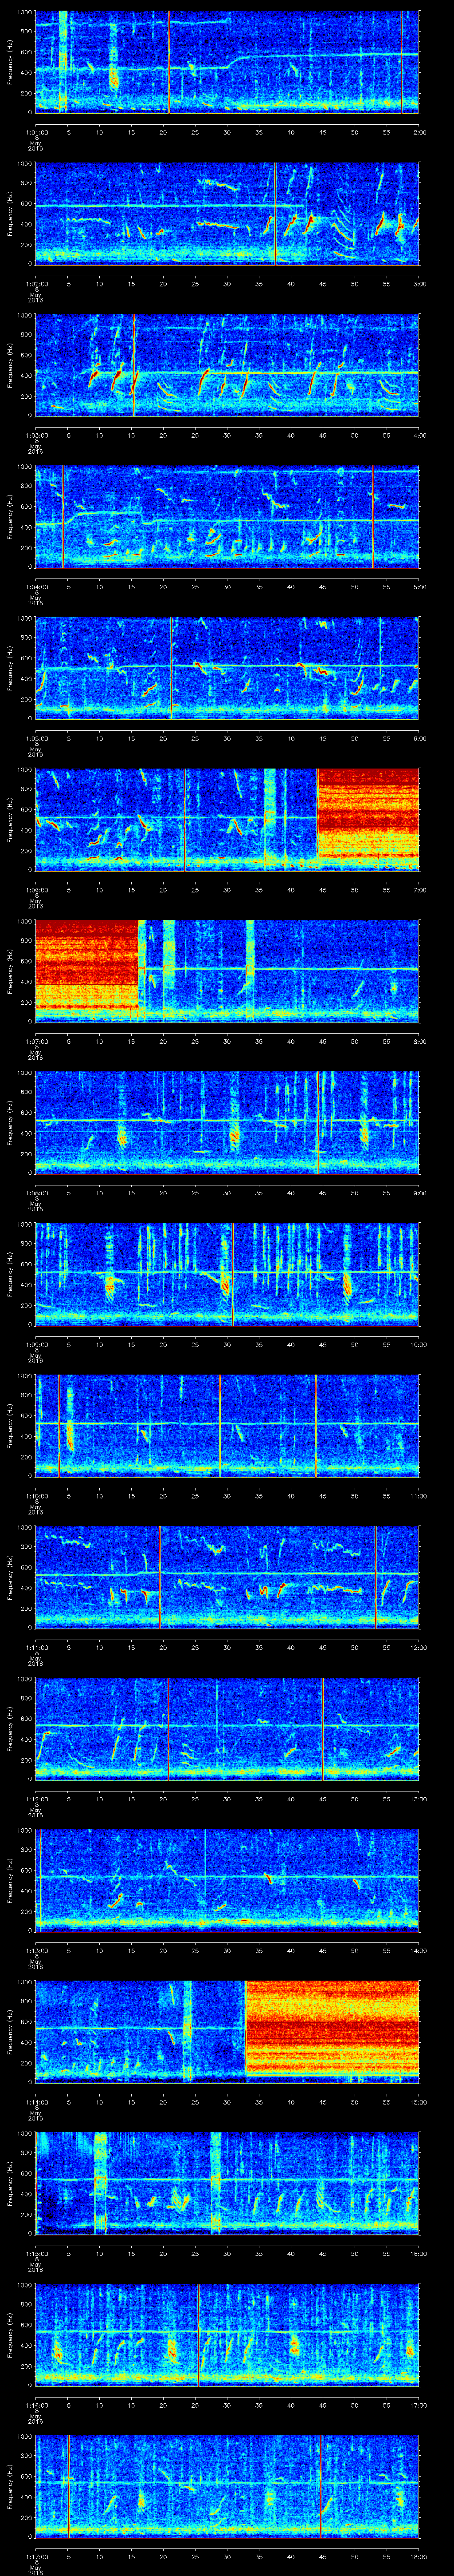Click the '1:07:00' start time label
The height and width of the screenshot is (2576, 454).
(36, 1041)
